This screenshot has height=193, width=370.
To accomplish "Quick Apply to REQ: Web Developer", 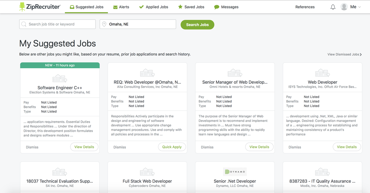I will tap(172, 147).
